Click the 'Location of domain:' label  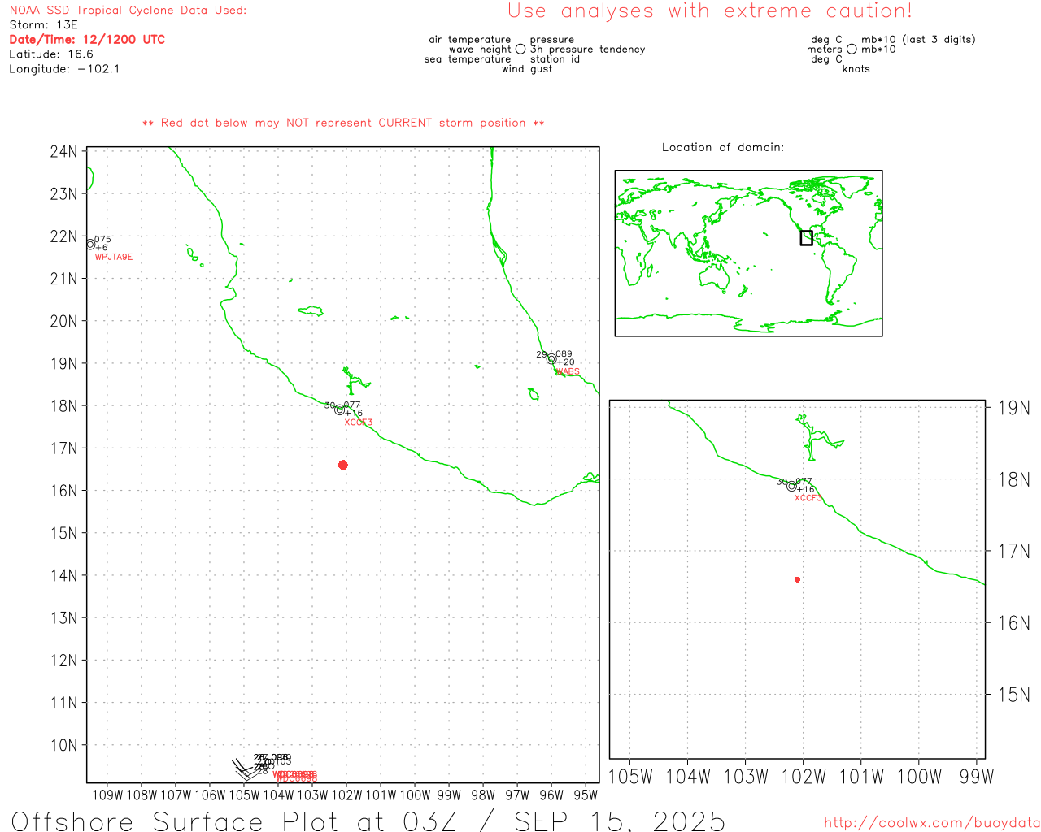(723, 147)
